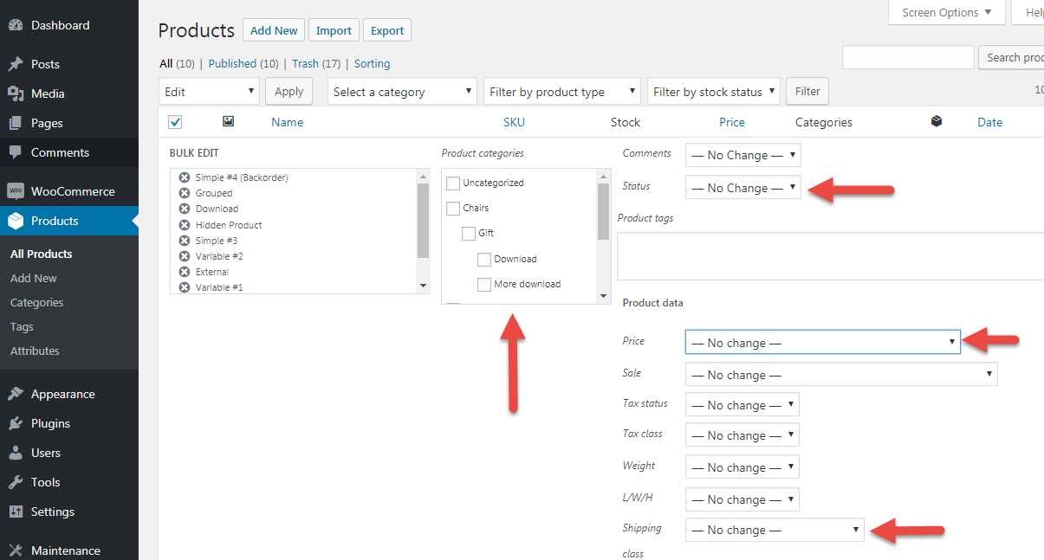Open Filter by product type dropdown

tap(562, 92)
